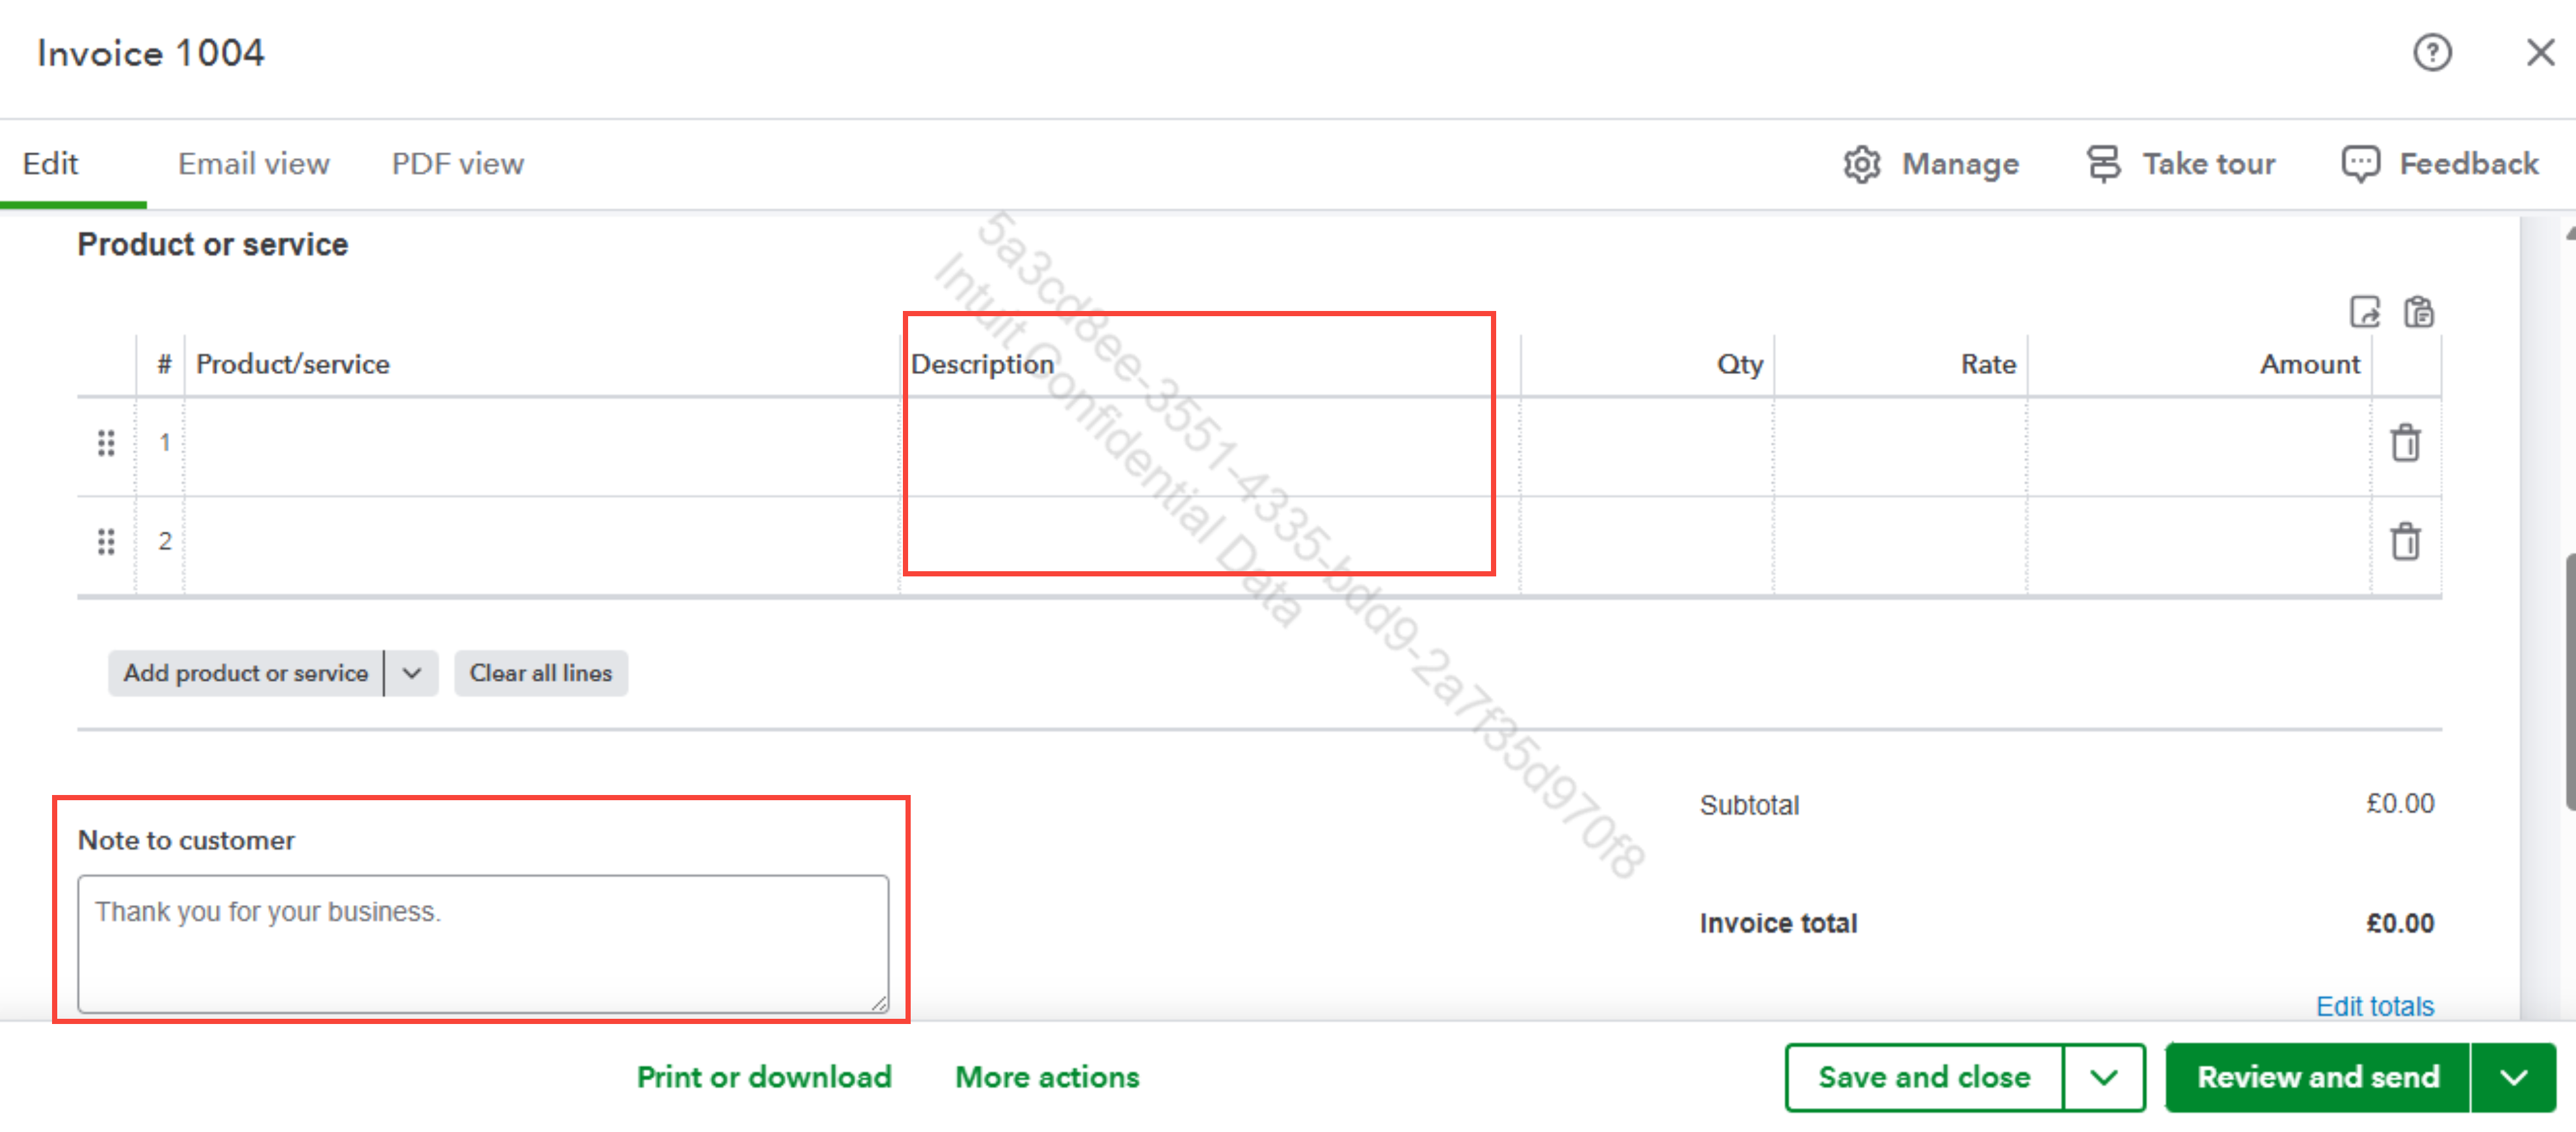The height and width of the screenshot is (1132, 2576).
Task: Switch to Email view tab
Action: click(253, 164)
